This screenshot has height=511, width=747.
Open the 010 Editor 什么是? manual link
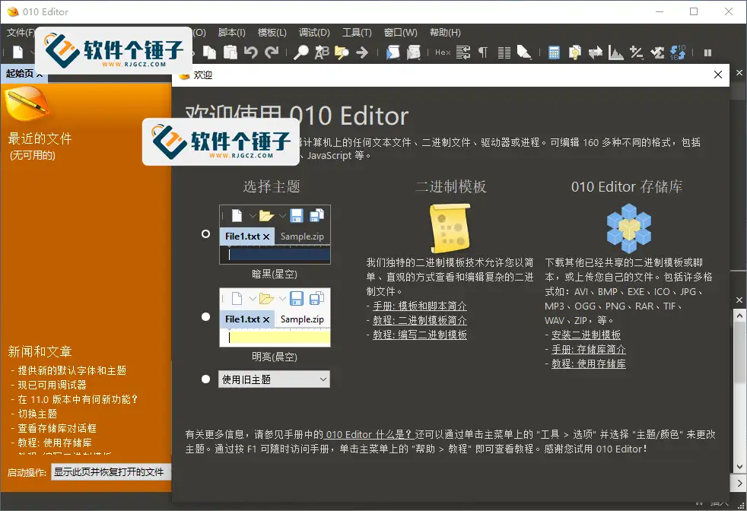(x=368, y=434)
